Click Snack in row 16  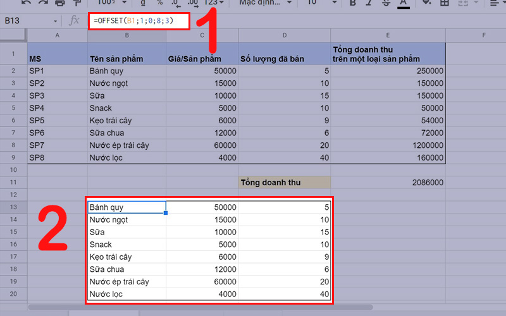pos(127,245)
